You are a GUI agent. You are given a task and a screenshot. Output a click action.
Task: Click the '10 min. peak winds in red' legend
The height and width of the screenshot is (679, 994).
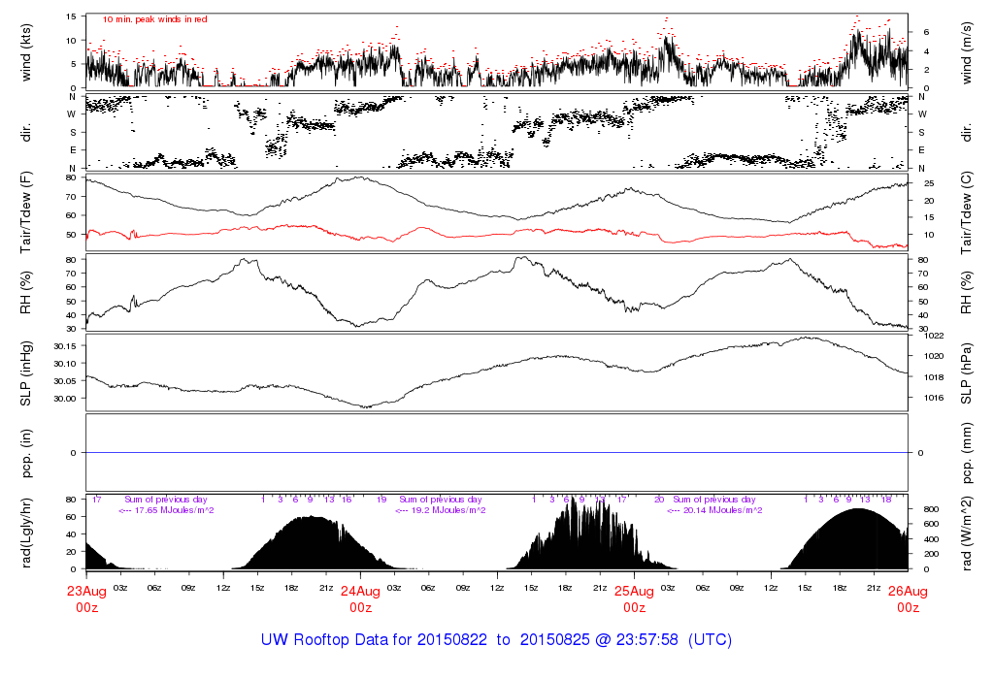pos(154,18)
